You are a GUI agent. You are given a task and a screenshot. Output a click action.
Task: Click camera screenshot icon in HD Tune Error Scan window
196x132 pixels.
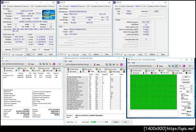(x=176, y=66)
